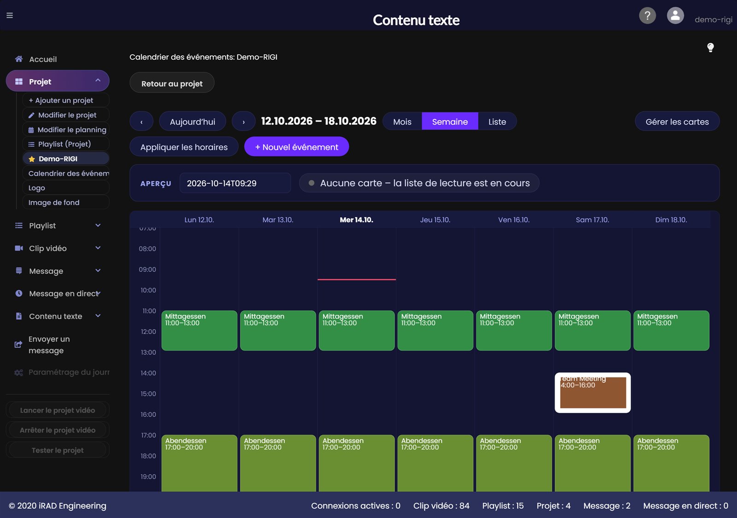Click the pencil icon for Modifier le projet
This screenshot has height=518, width=737.
[x=31, y=115]
